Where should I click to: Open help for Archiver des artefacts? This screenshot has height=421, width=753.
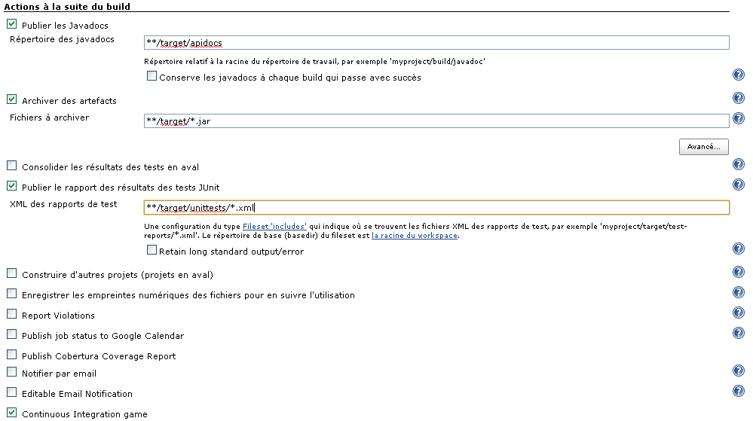point(739,99)
